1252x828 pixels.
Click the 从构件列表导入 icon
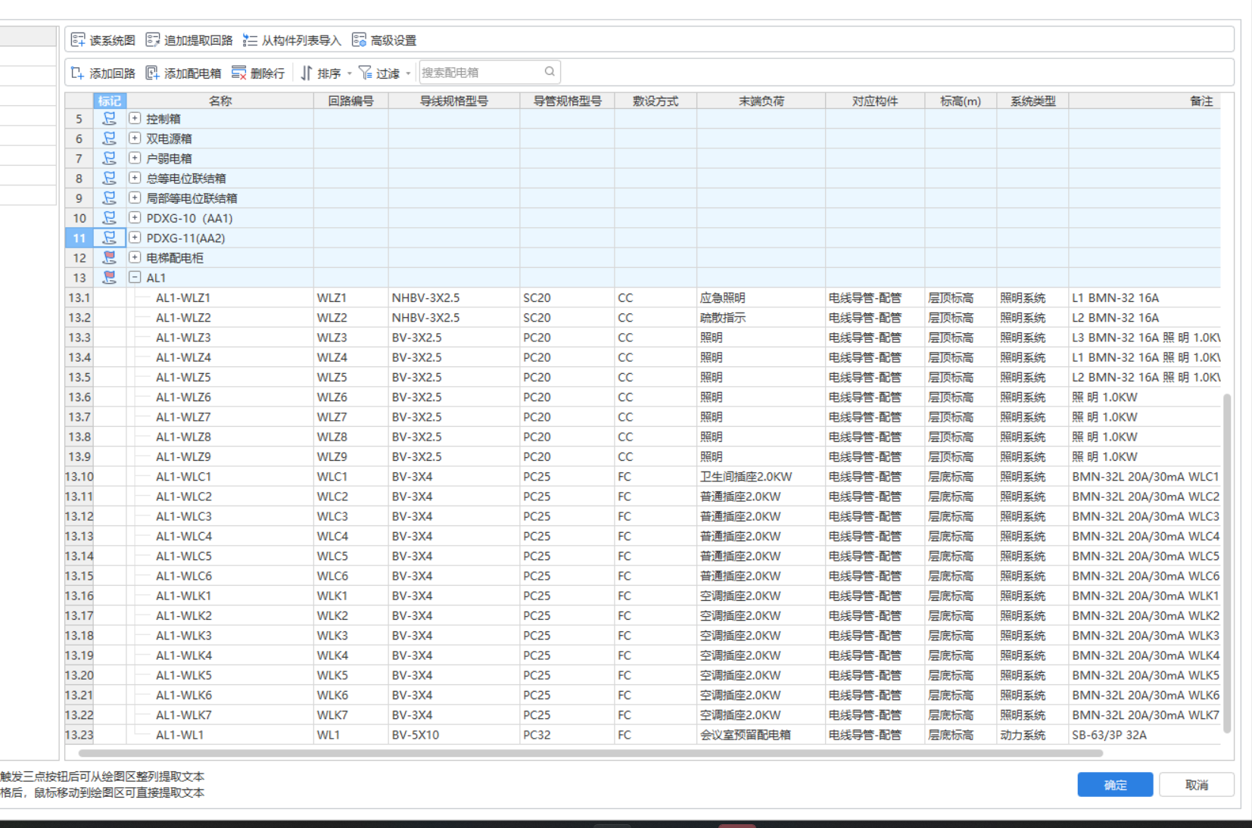[250, 40]
